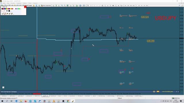Click the yellow button beside the eye icon

(158, 92)
